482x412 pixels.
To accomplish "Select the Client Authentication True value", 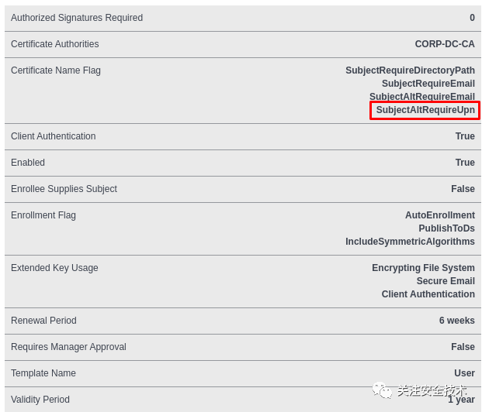I will 465,136.
